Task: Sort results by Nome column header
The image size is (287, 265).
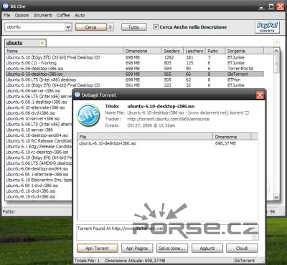Action: point(64,51)
